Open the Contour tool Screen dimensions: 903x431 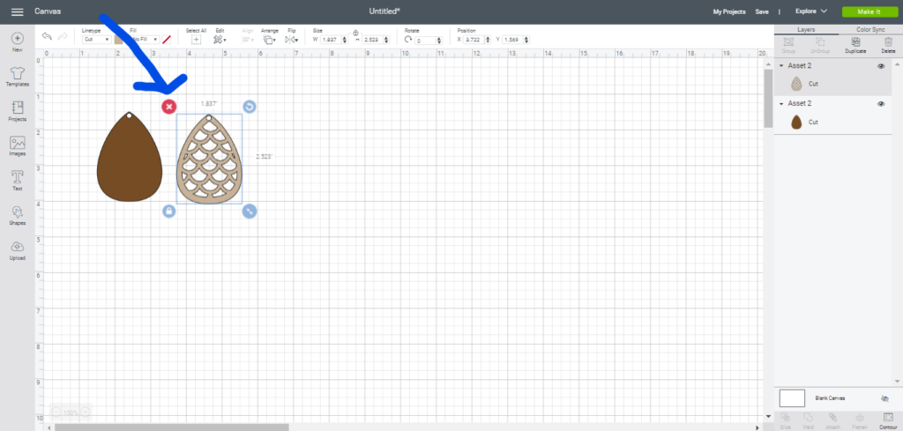pos(887,420)
